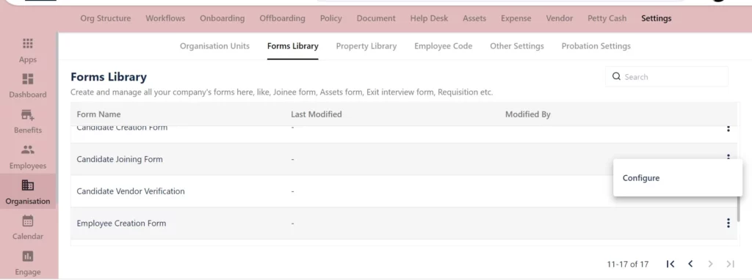Open Petty Cash top menu
Screen dimensions: 752x280
[x=607, y=18]
